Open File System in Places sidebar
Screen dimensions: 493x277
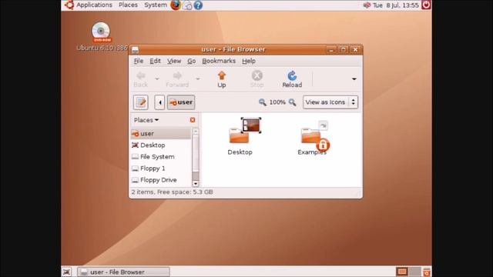[x=161, y=157]
